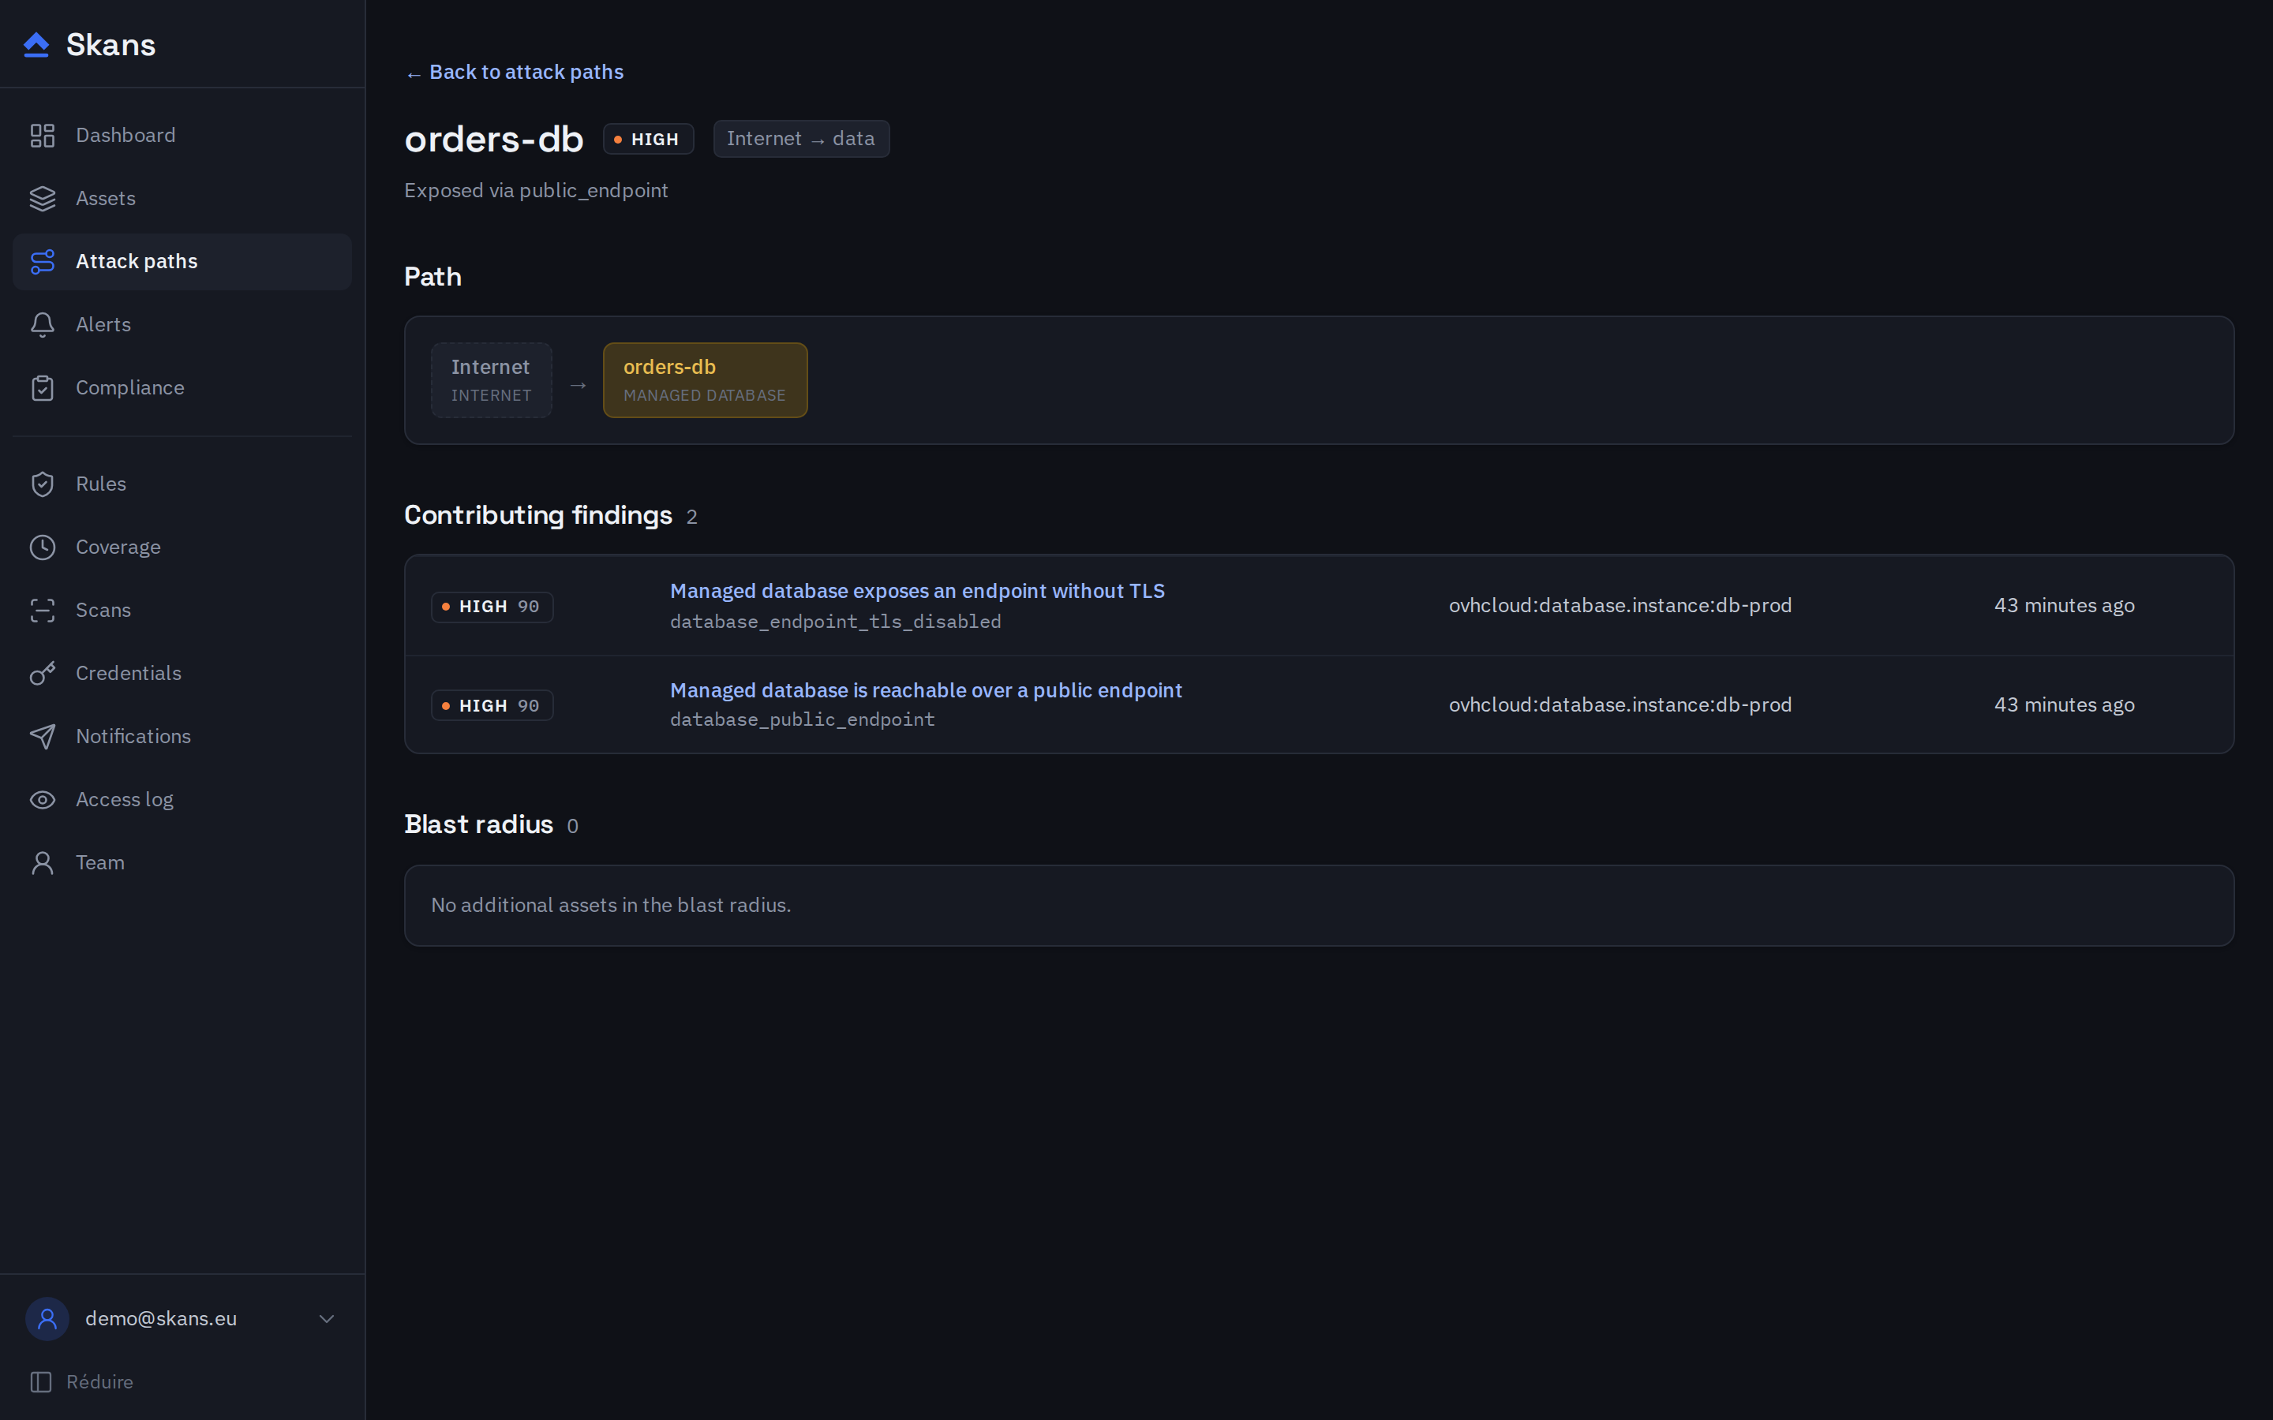Image resolution: width=2273 pixels, height=1420 pixels.
Task: Click the Compliance clipboard icon
Action: click(43, 388)
